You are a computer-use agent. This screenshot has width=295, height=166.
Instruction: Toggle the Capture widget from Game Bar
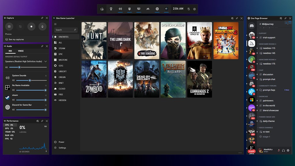point(129,9)
